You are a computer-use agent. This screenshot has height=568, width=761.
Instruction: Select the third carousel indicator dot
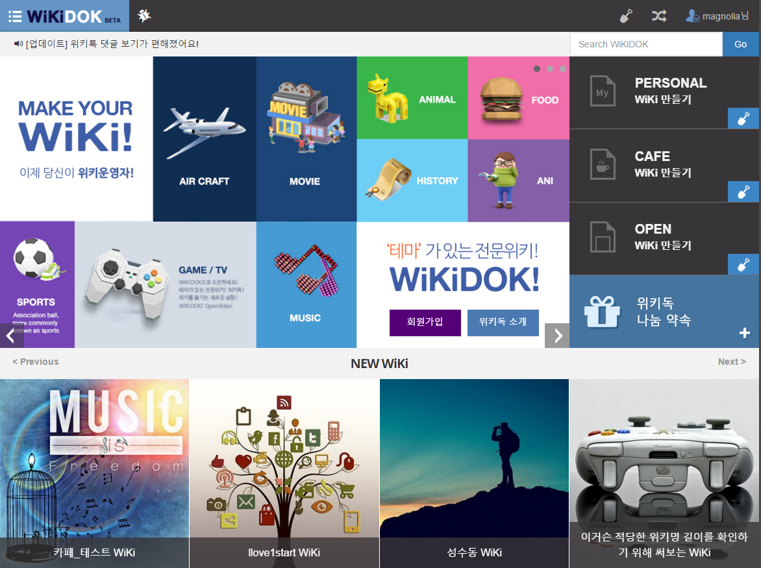pos(562,69)
